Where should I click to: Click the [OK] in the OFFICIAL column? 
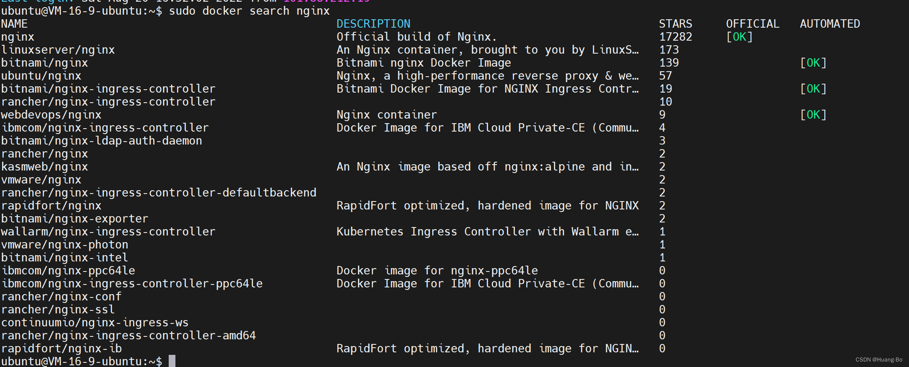(739, 37)
